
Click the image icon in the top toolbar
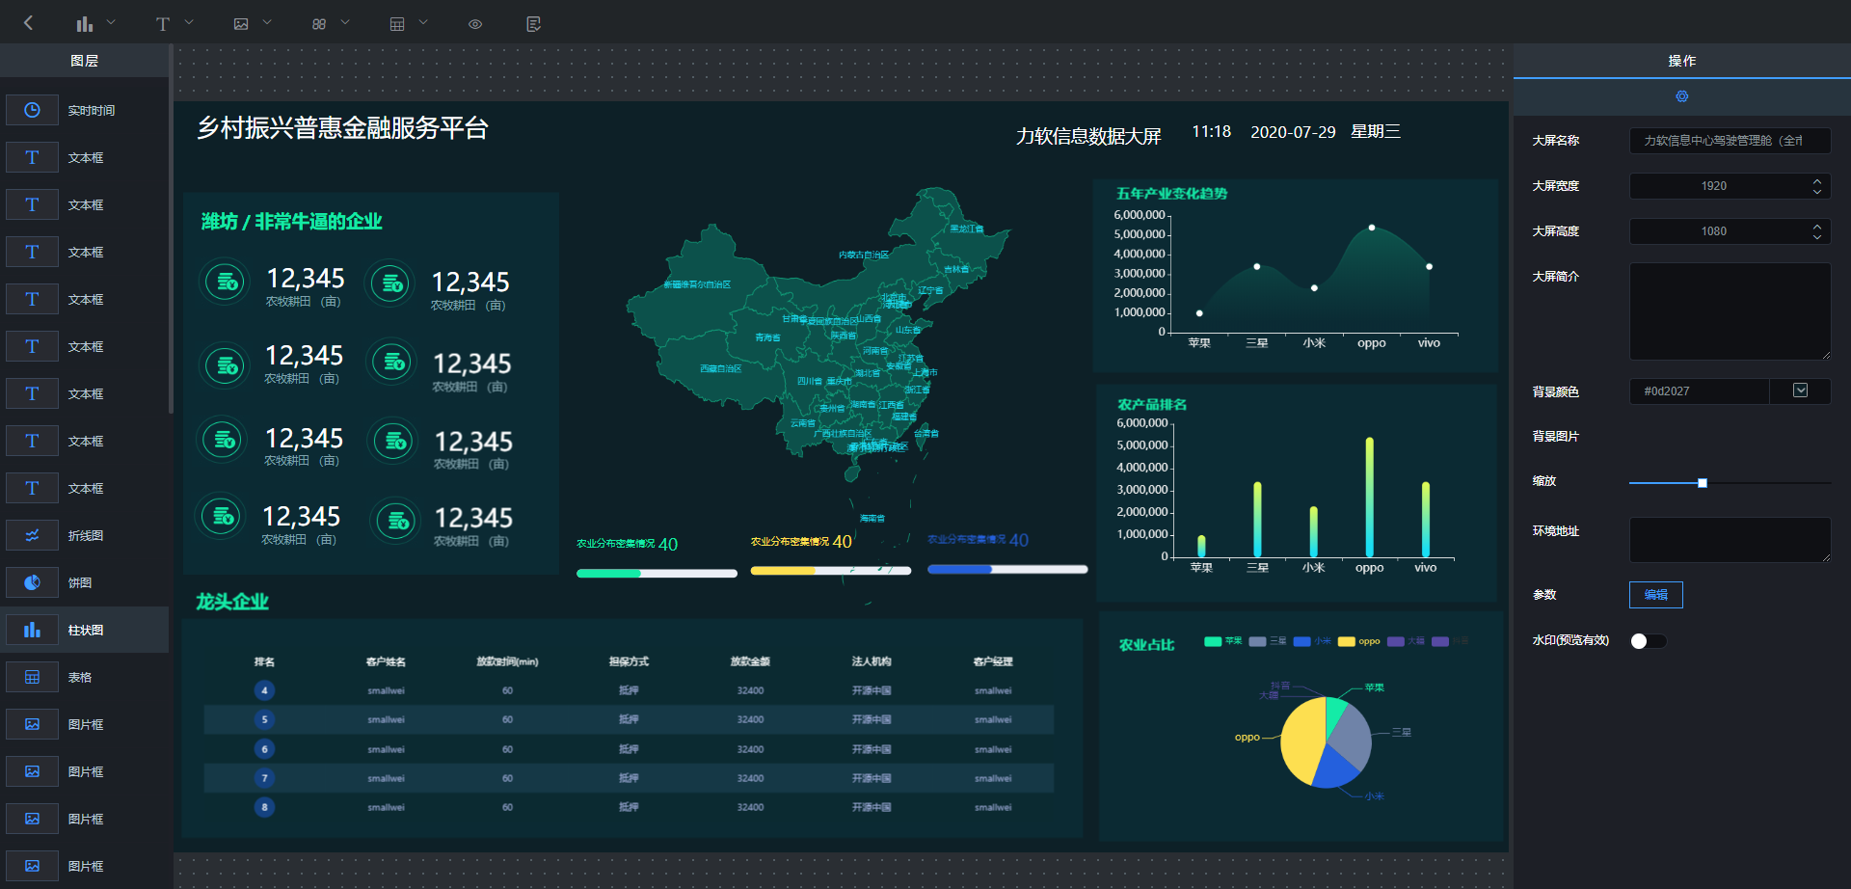click(241, 23)
